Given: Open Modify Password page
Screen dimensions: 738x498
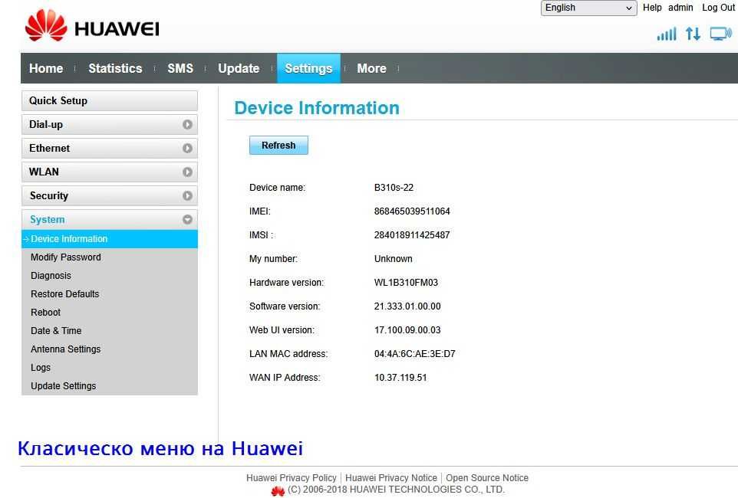Looking at the screenshot, I should [66, 257].
